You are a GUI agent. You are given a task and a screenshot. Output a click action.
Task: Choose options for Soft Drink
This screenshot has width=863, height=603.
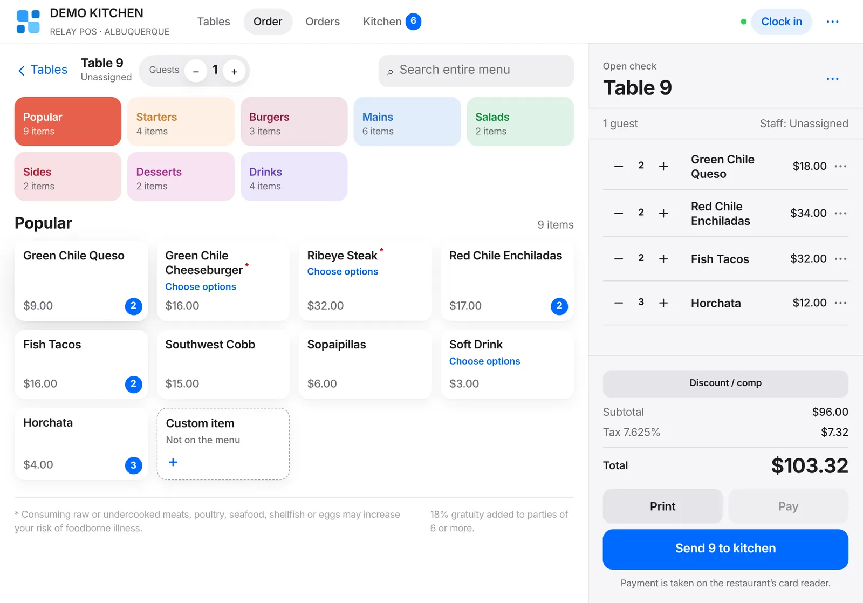point(484,361)
